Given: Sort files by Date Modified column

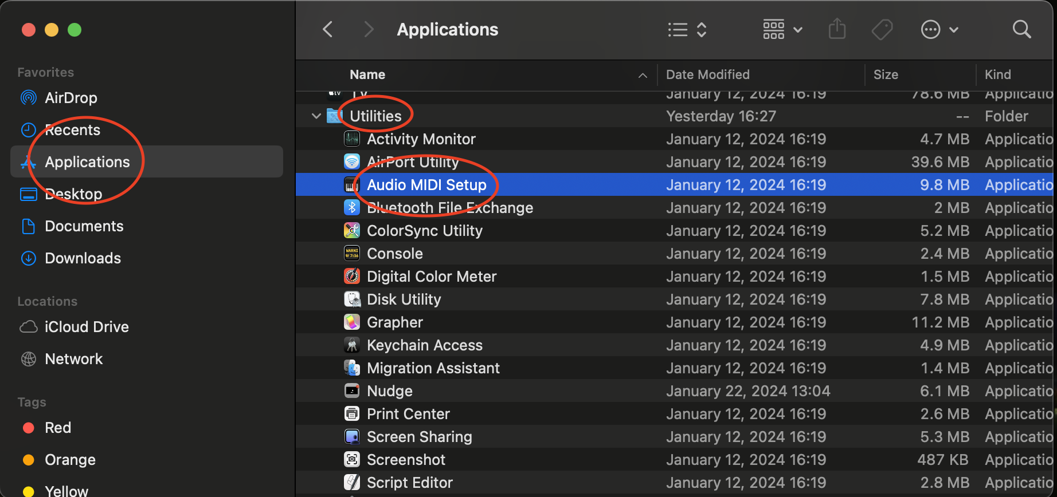Looking at the screenshot, I should 707,74.
